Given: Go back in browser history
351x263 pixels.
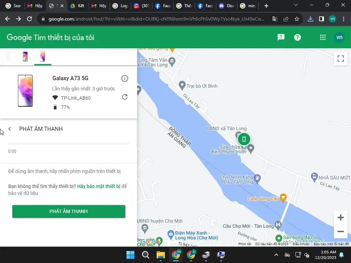Looking at the screenshot, I should pyautogui.click(x=8, y=19).
